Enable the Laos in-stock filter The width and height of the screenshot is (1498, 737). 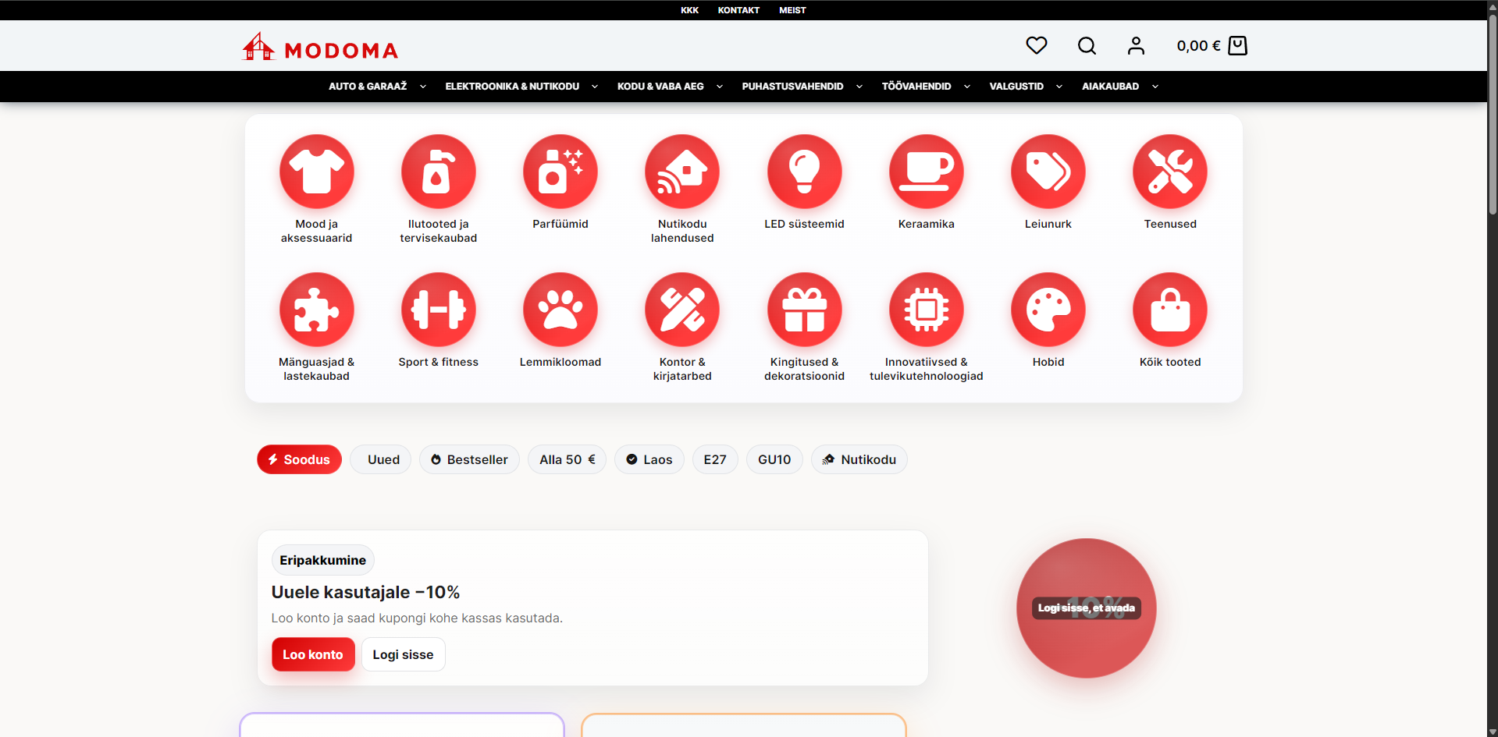click(649, 459)
